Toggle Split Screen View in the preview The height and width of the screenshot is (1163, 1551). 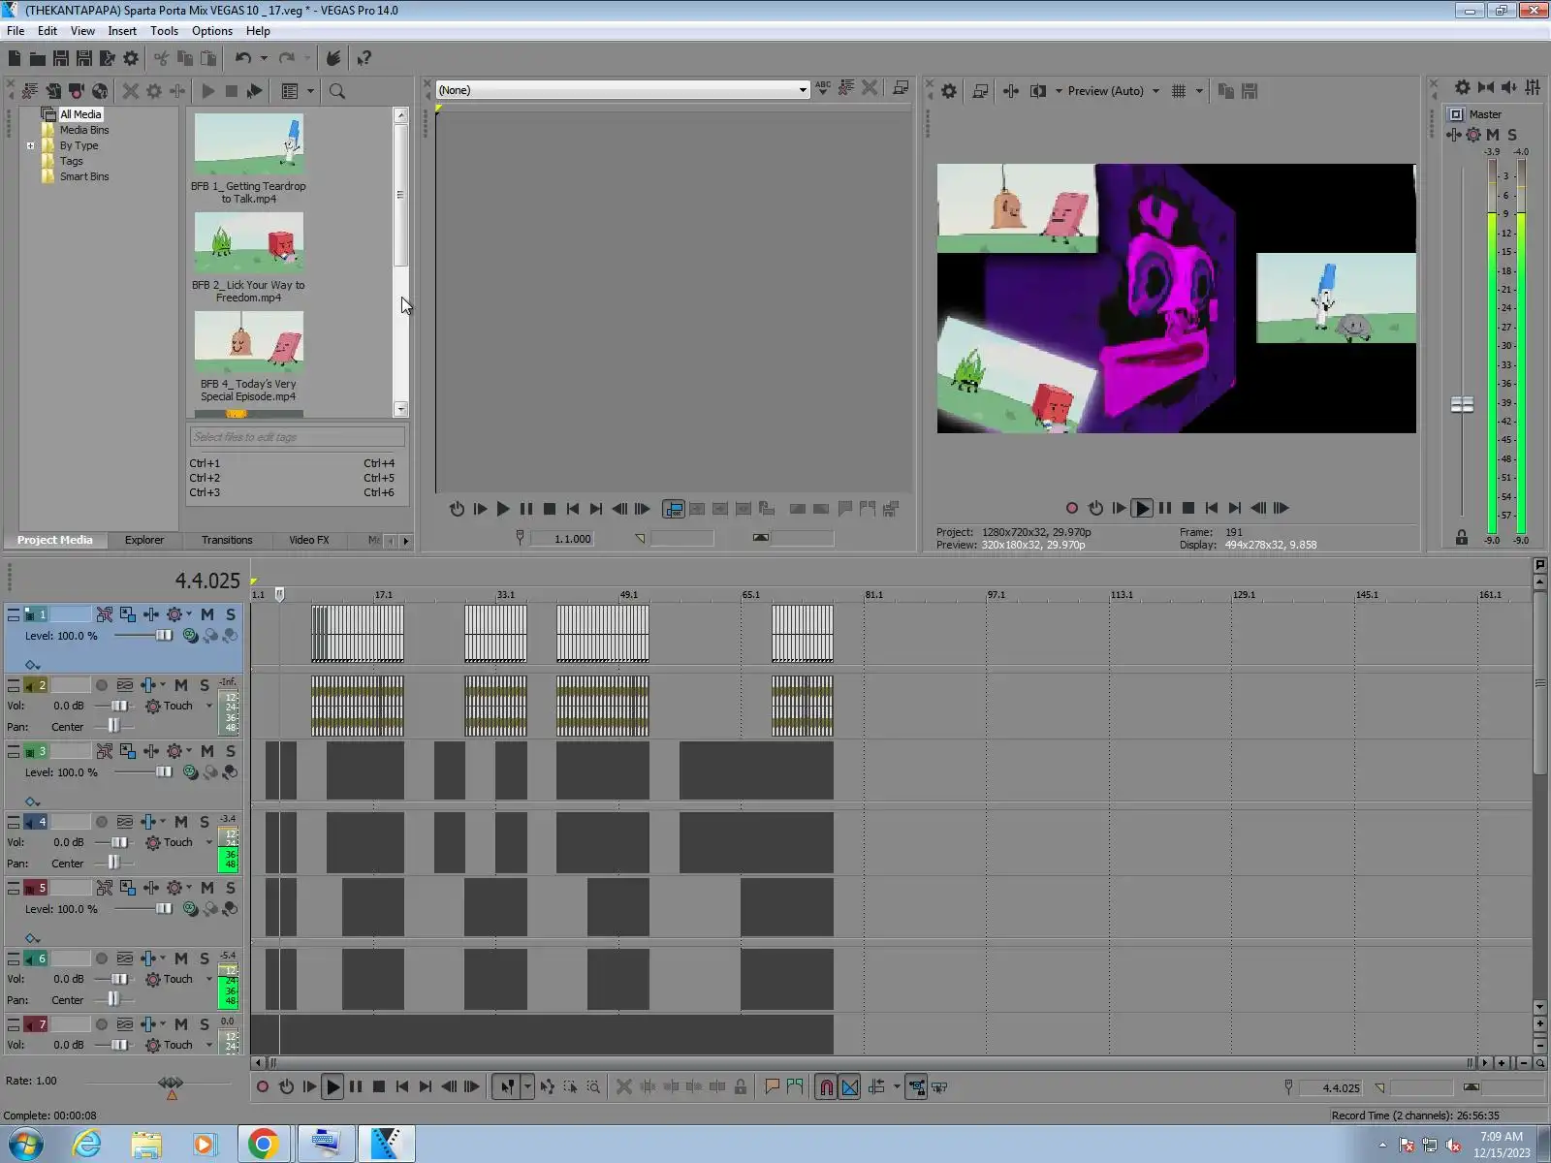pos(1038,91)
